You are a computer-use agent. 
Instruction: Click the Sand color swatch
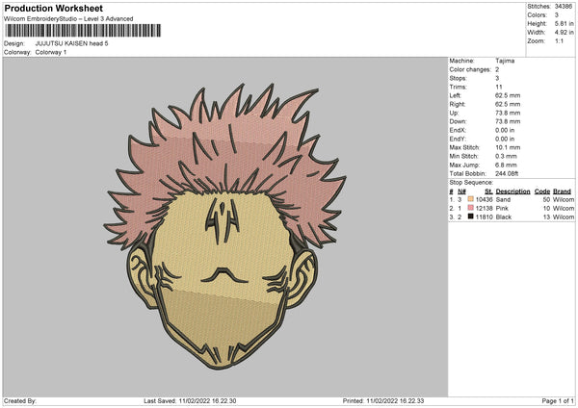click(x=470, y=199)
